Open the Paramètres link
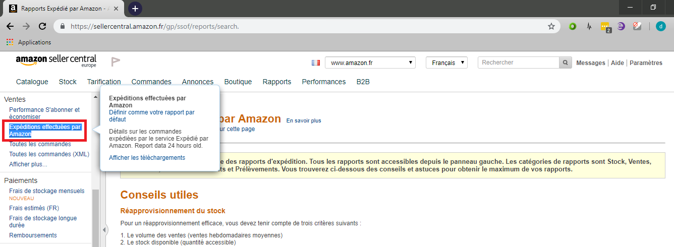Viewport: 674px width, 247px height. (646, 63)
